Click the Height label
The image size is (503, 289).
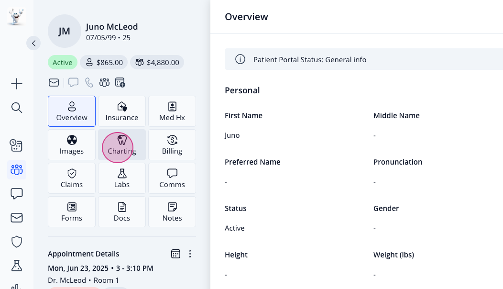[x=236, y=255]
